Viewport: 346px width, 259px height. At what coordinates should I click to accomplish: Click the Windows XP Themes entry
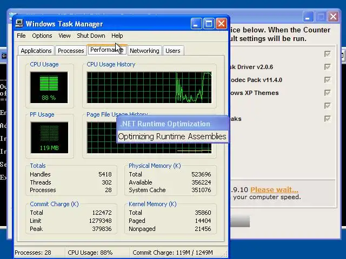255,93
